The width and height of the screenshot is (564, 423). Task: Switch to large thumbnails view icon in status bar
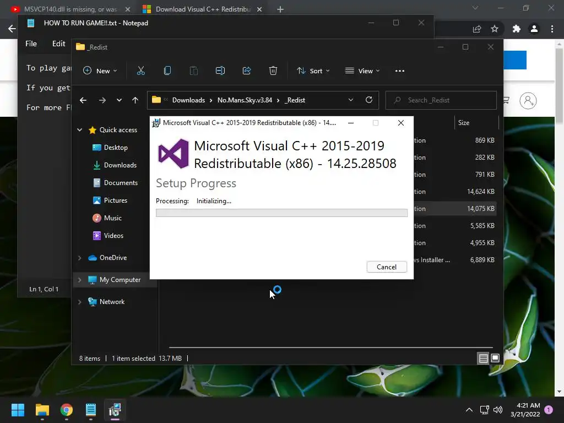point(495,358)
